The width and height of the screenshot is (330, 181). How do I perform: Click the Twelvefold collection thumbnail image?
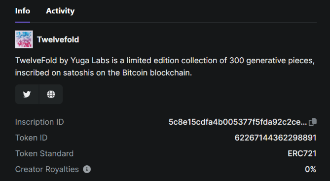24,39
